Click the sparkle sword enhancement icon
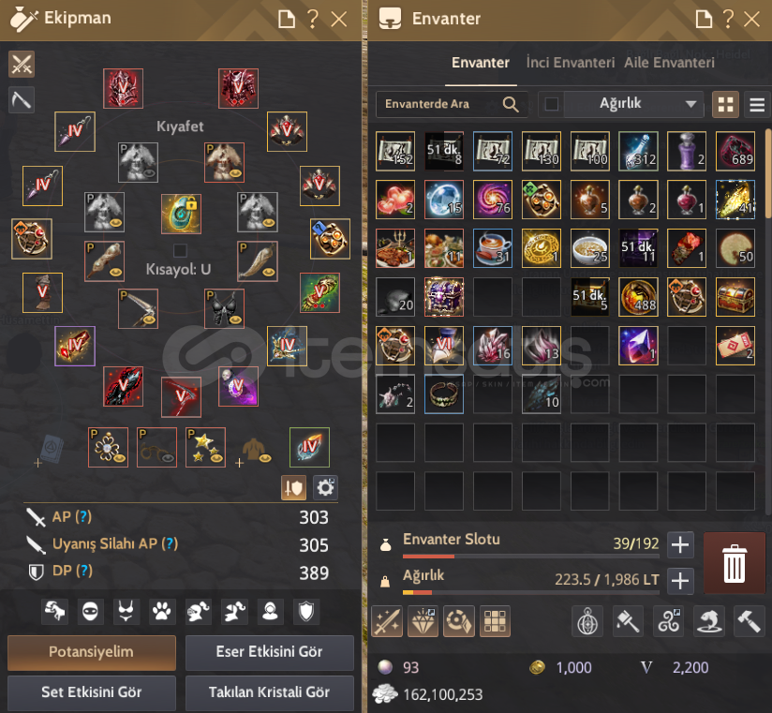The image size is (772, 713). click(x=387, y=621)
